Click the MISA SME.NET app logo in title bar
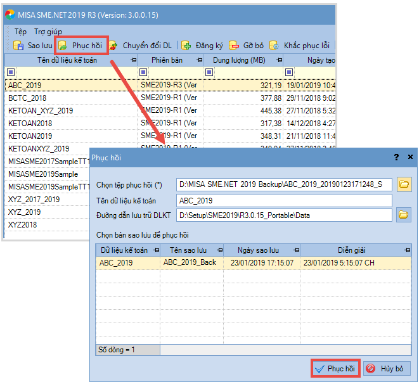 [10, 15]
